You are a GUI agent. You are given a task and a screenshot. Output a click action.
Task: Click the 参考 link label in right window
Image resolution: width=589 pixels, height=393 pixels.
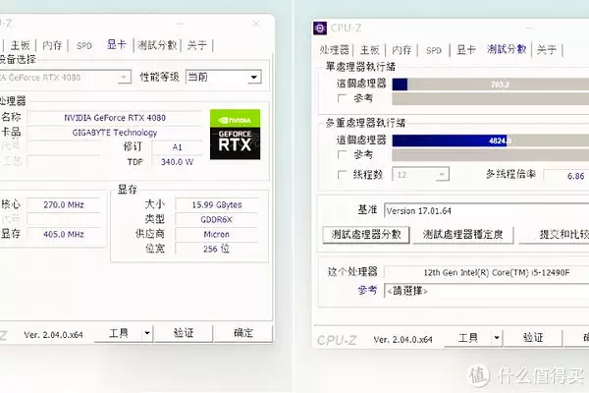(367, 290)
